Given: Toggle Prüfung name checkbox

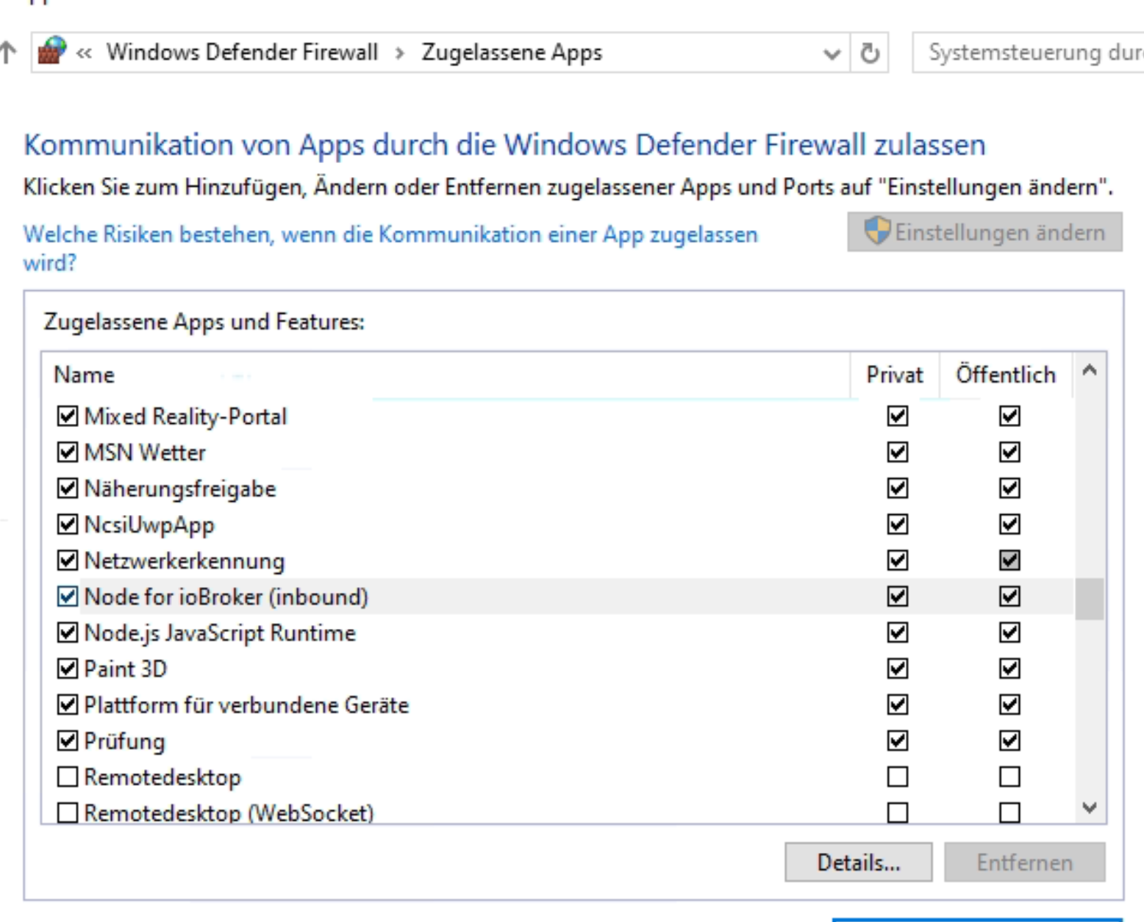Looking at the screenshot, I should coord(67,741).
